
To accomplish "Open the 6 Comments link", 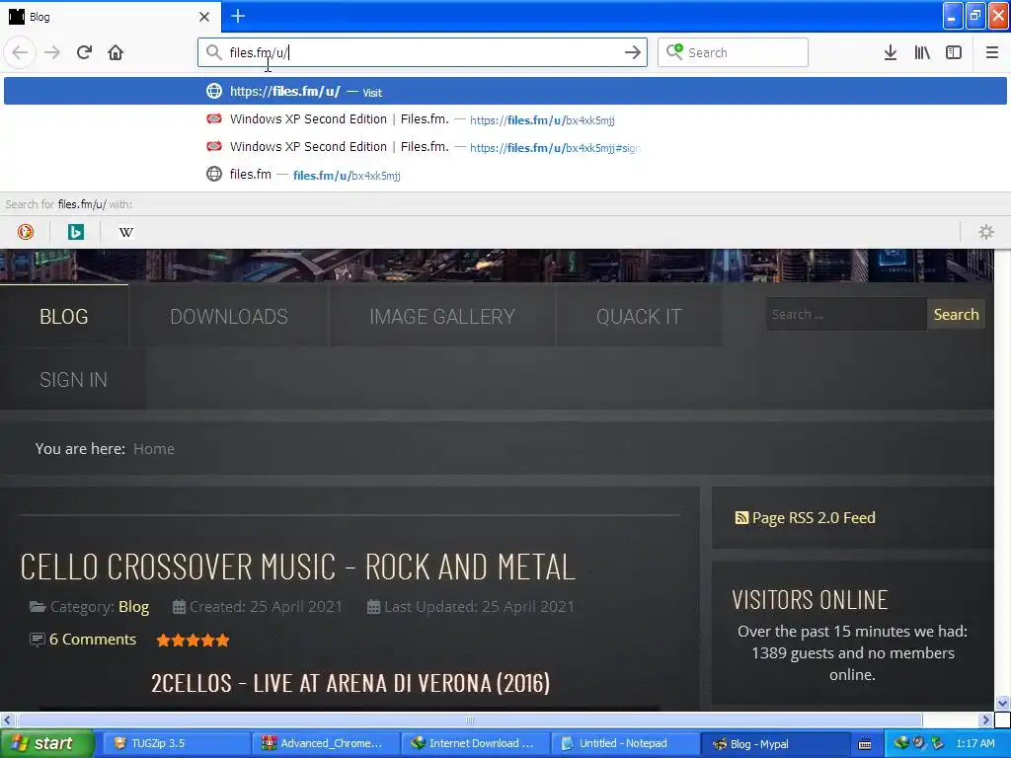I will (92, 640).
